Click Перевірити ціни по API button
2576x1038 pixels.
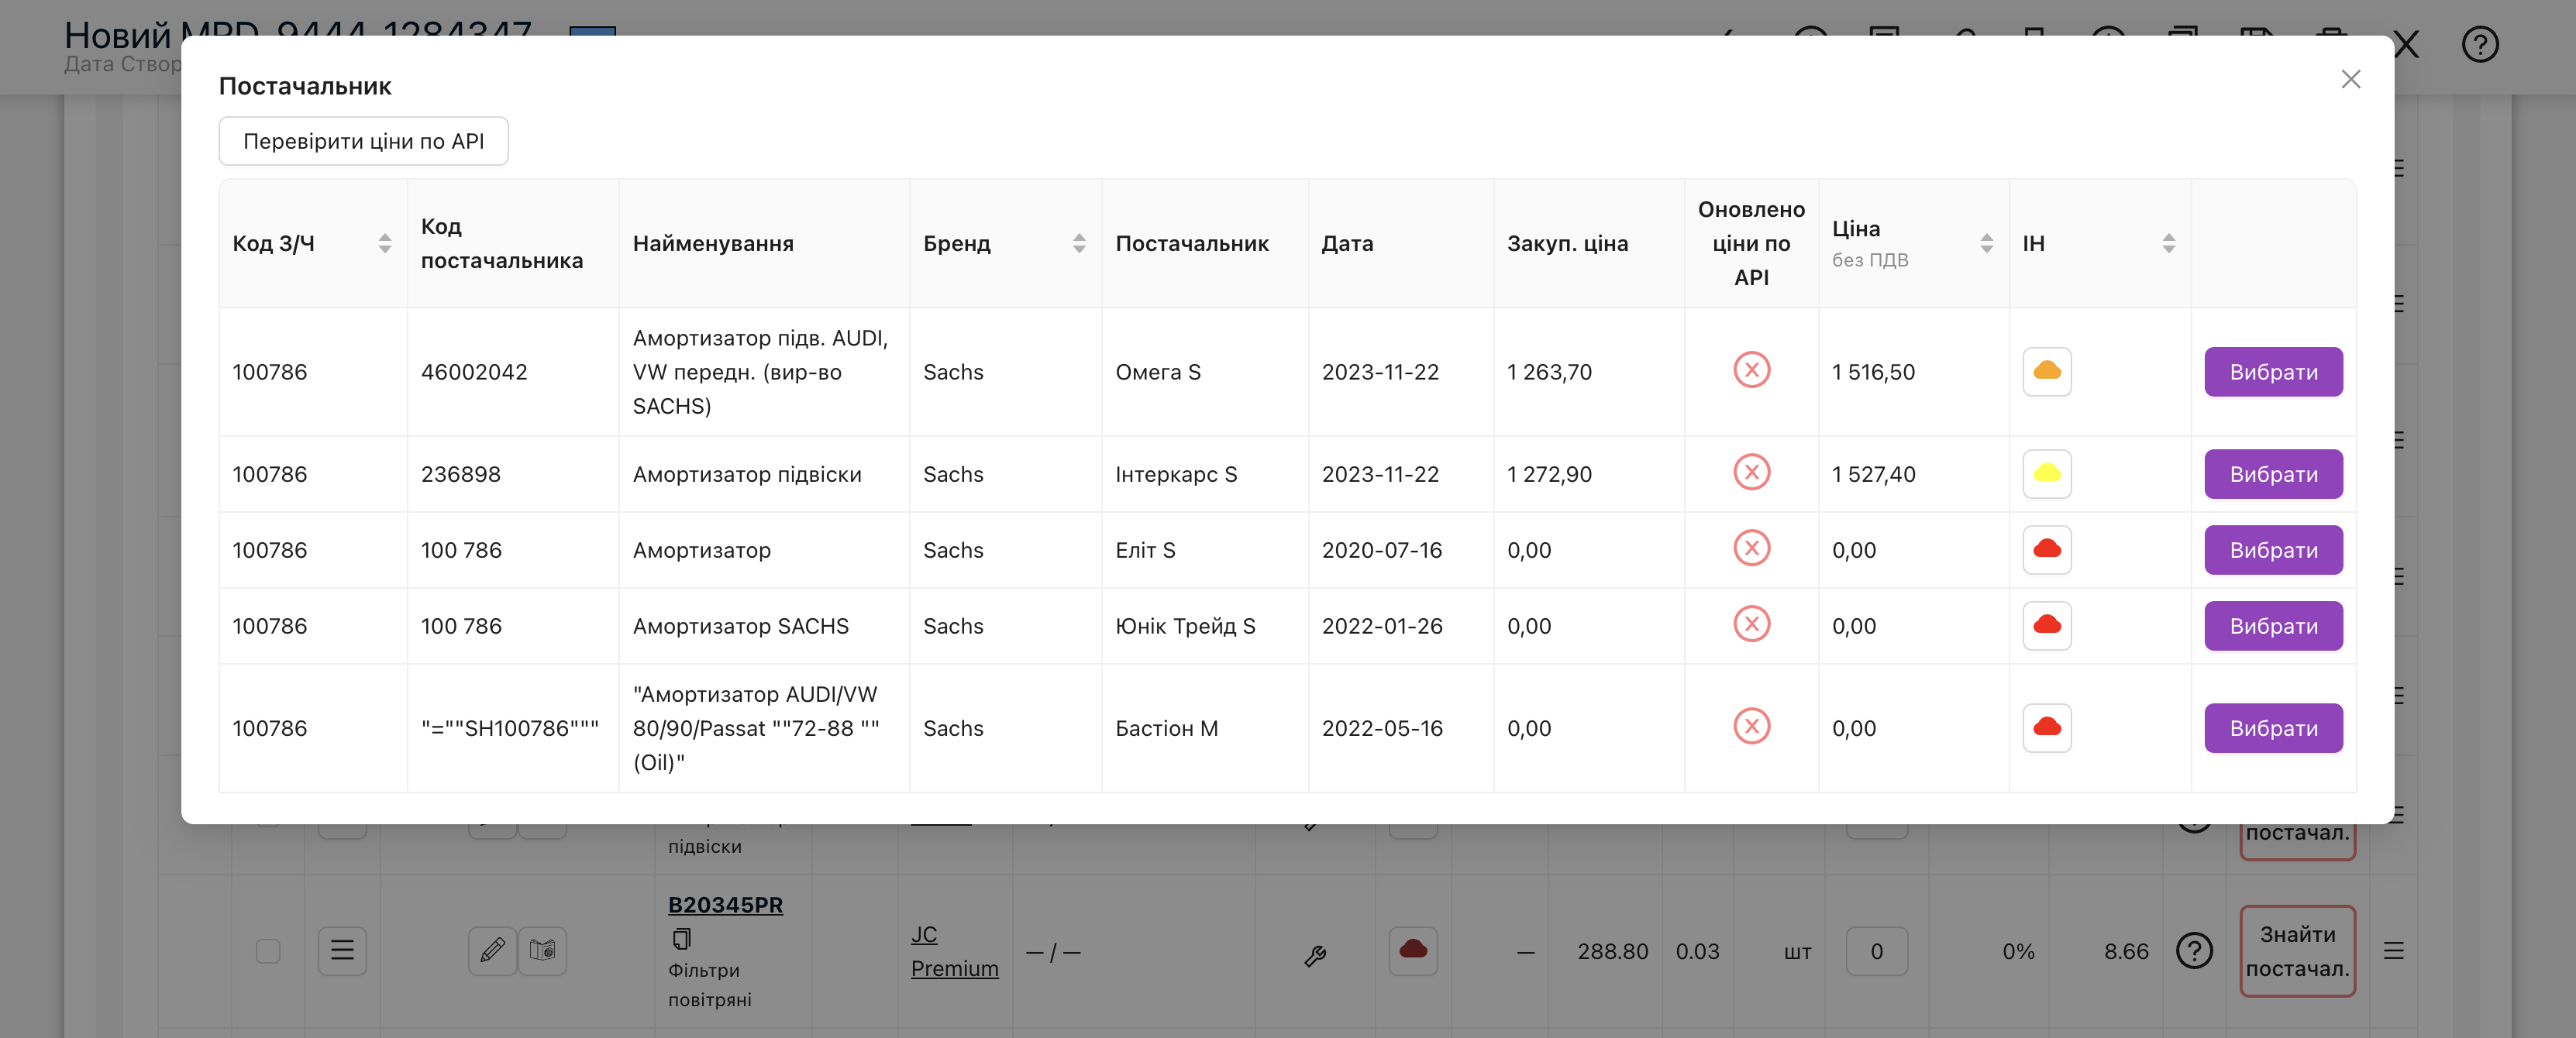click(x=363, y=141)
